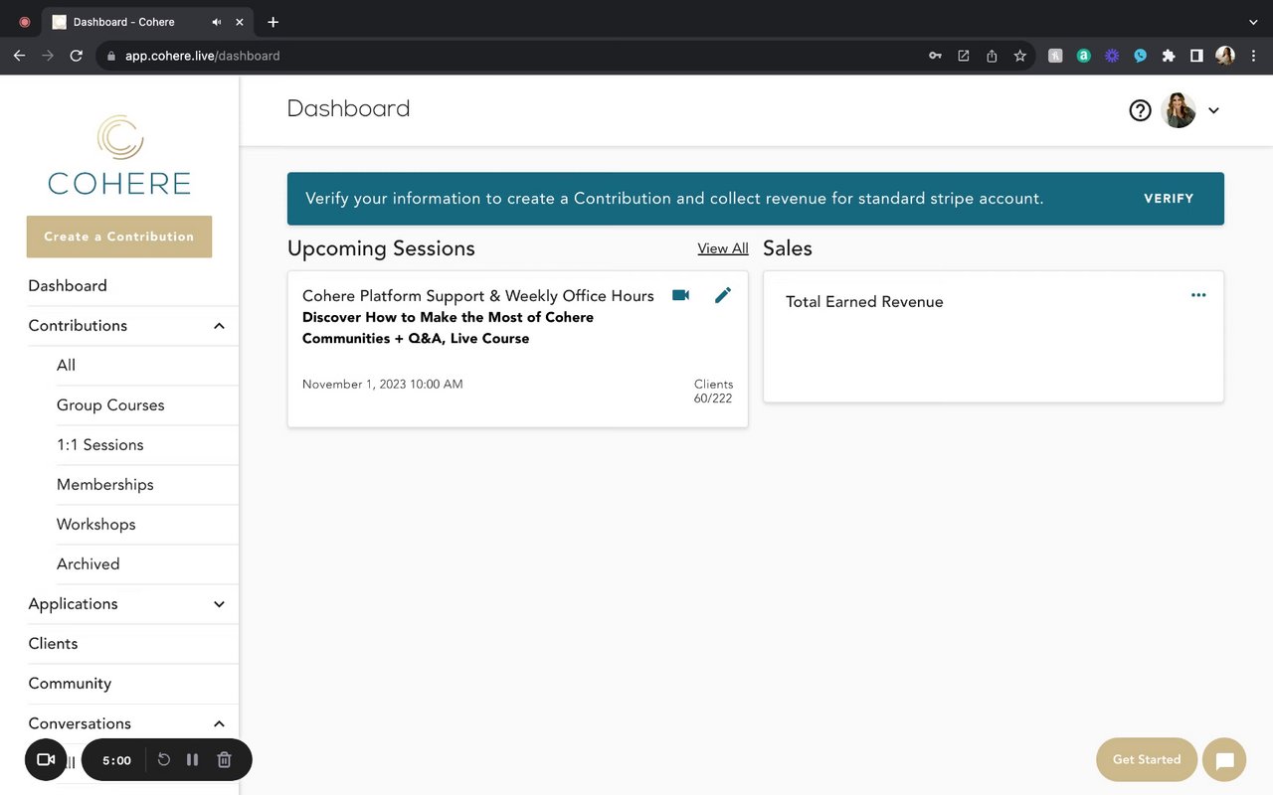Go to Group Courses in sidebar
Screen dimensions: 1273x795
pyautogui.click(x=110, y=405)
